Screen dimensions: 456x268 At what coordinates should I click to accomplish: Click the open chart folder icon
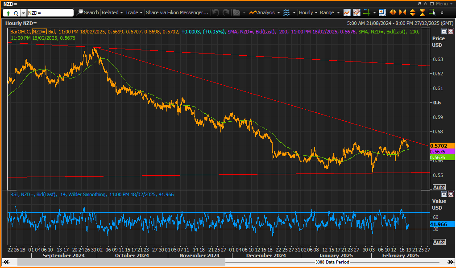236,12
